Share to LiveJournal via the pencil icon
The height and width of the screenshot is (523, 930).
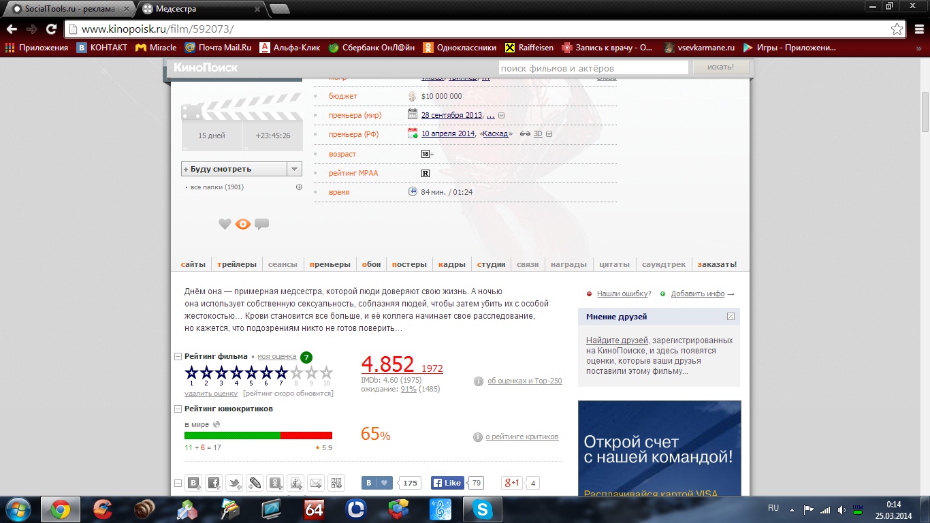point(255,483)
